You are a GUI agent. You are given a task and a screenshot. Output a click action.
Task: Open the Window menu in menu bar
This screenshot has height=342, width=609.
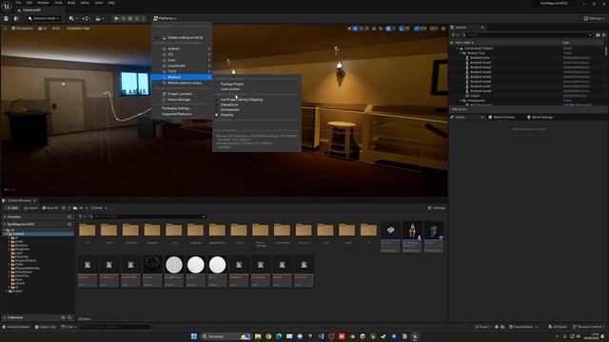43,3
